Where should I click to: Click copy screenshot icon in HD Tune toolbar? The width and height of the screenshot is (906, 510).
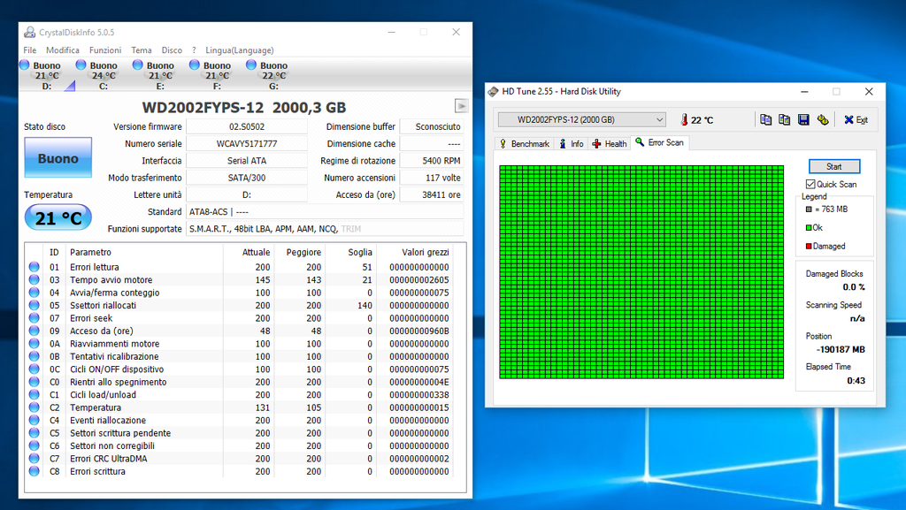[784, 119]
